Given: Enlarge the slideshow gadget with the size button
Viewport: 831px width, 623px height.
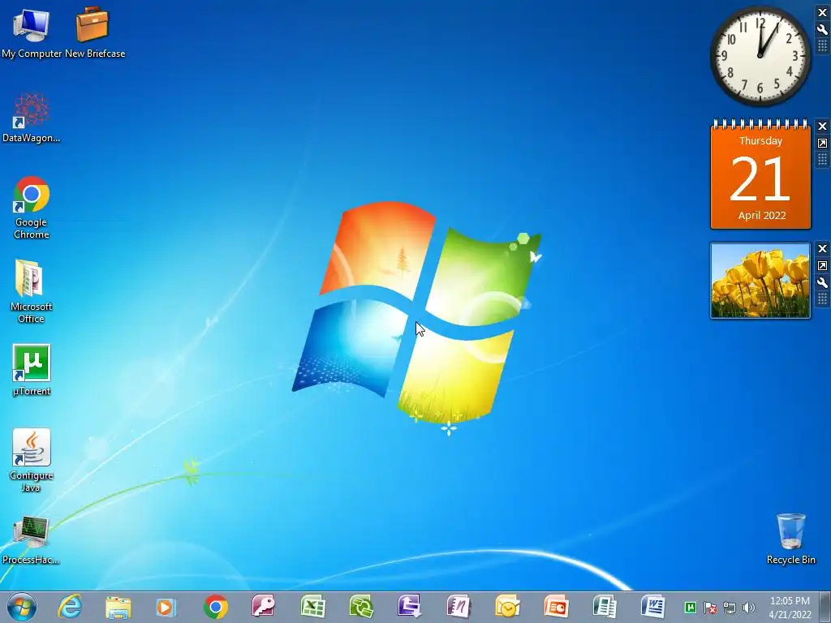Looking at the screenshot, I should (823, 265).
